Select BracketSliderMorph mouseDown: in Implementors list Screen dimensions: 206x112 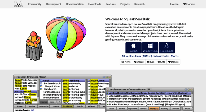pyautogui.click(x=149, y=105)
